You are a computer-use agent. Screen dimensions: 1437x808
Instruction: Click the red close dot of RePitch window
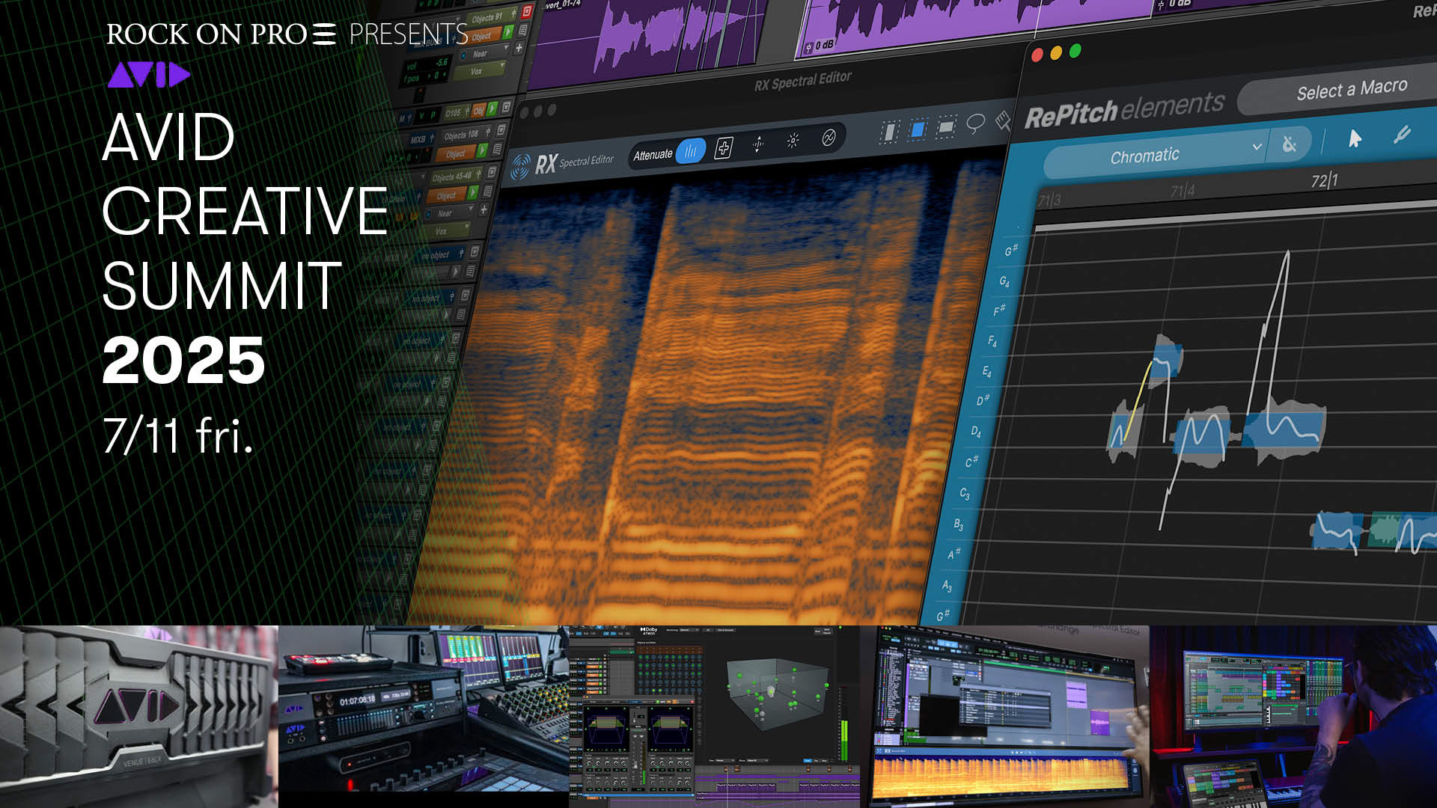click(x=1037, y=55)
